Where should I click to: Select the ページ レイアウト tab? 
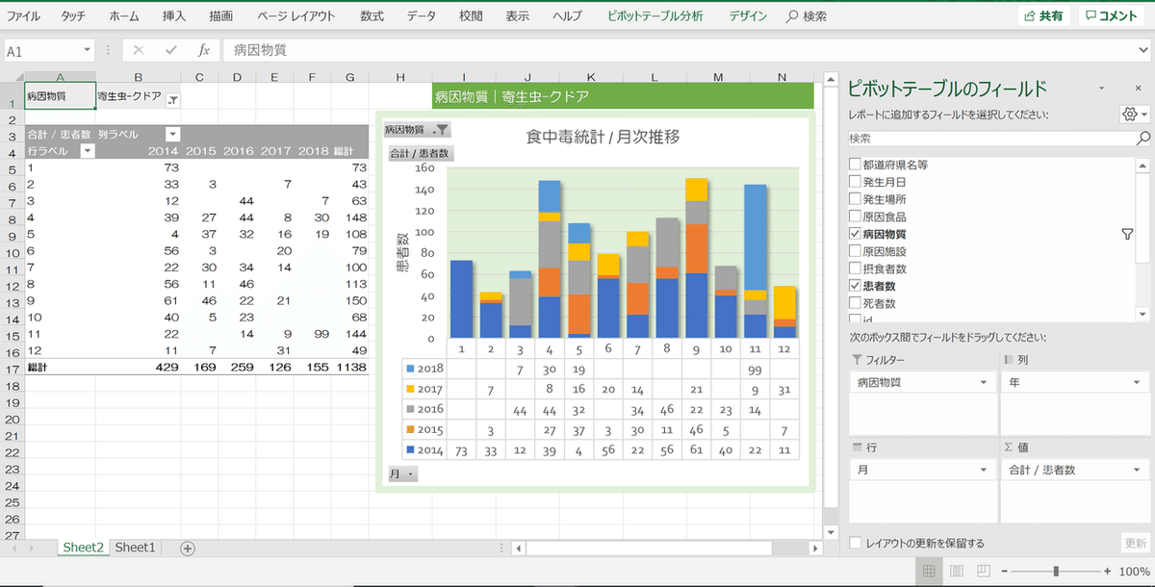[296, 16]
